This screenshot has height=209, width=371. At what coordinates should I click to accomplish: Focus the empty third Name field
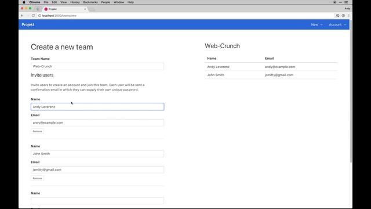click(x=97, y=201)
